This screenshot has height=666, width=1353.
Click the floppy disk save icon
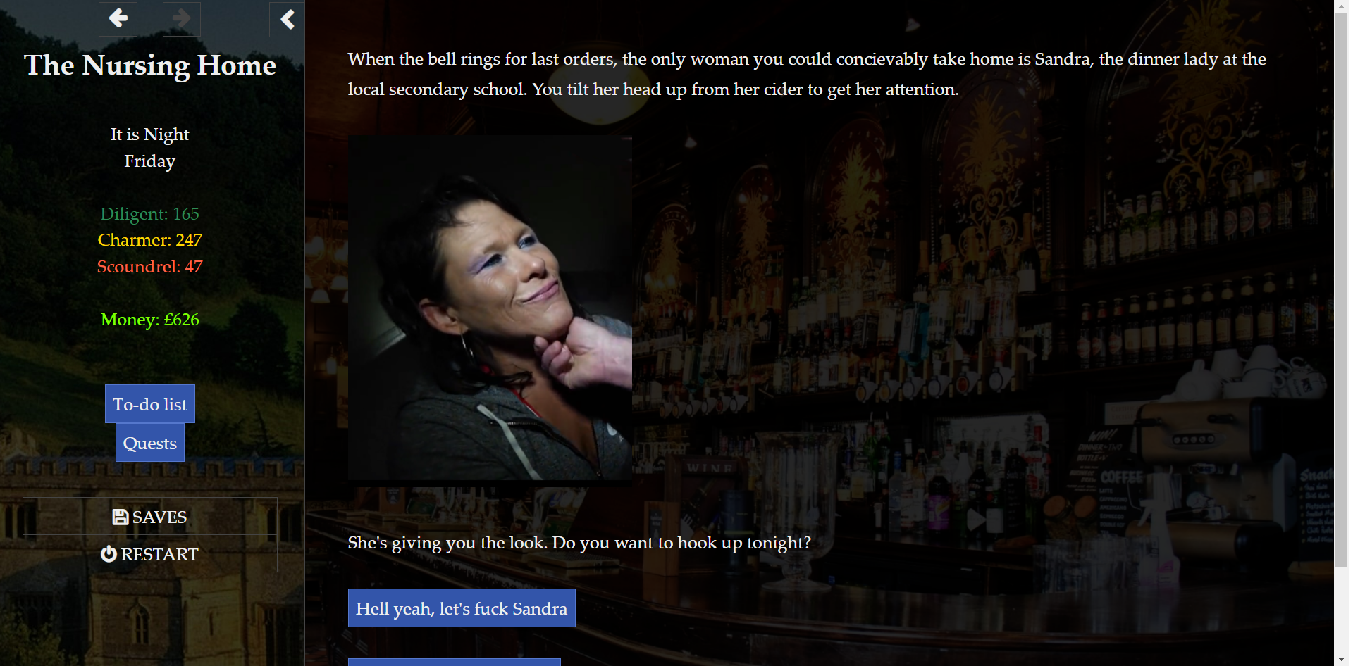121,517
